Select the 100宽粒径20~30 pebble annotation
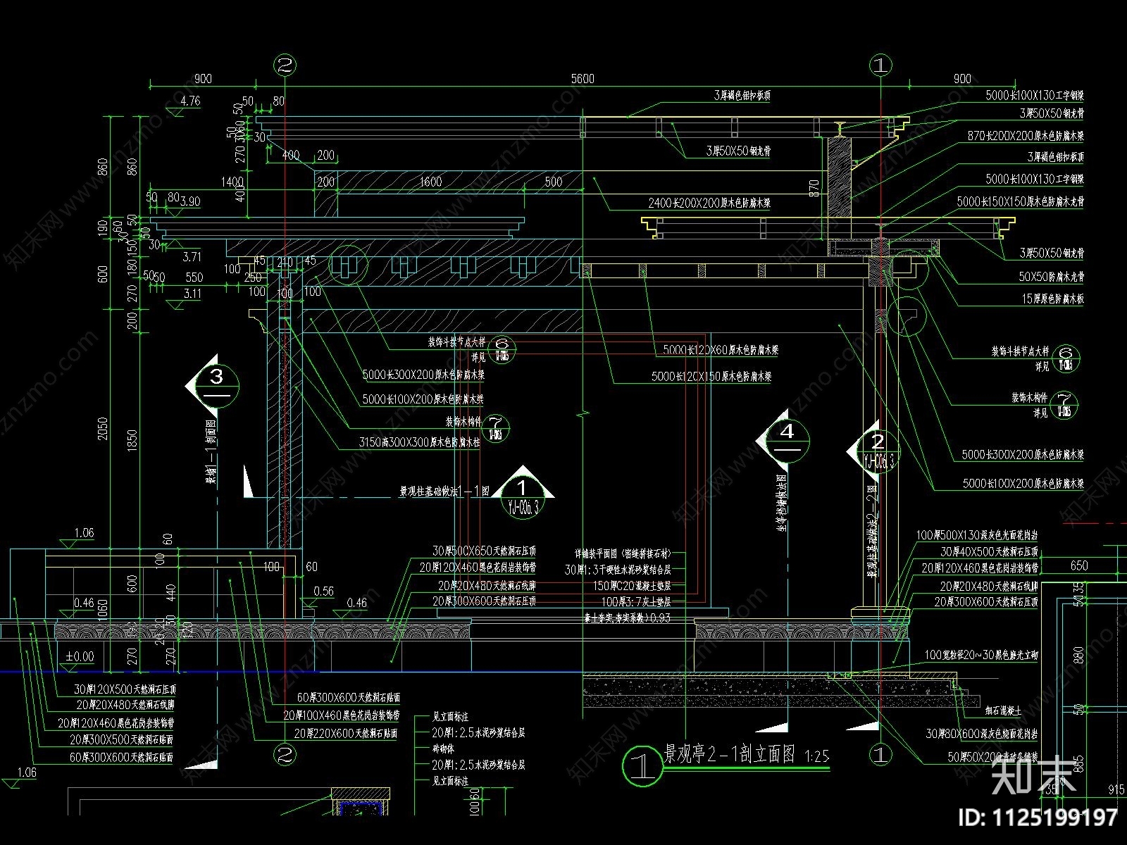Screen dimensions: 1127x845 981,655
